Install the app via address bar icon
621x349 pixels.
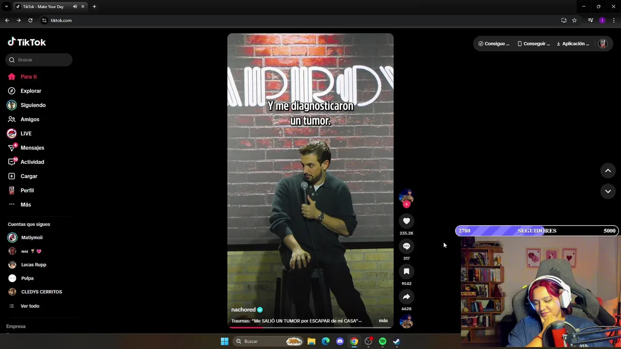pos(564,20)
